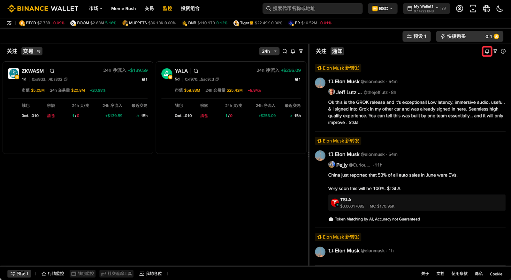Image resolution: width=511 pixels, height=280 pixels.
Task: Open the BSC network dropdown
Action: click(383, 9)
